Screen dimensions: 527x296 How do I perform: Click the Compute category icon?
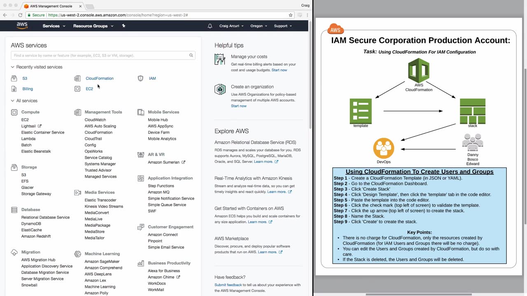point(14,112)
